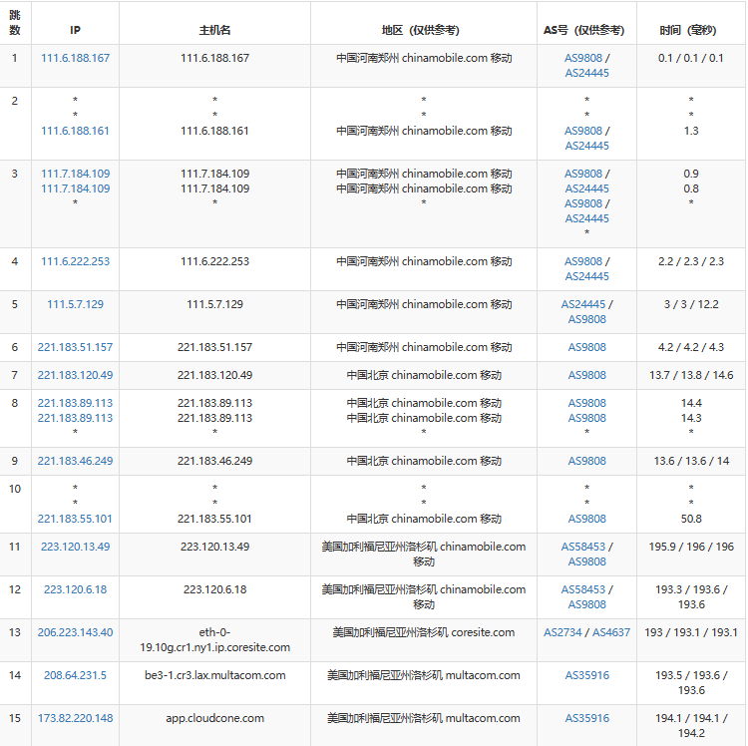Open the 111.6.188.167 IP link
Viewport: 748px width, 746px height.
tap(76, 58)
